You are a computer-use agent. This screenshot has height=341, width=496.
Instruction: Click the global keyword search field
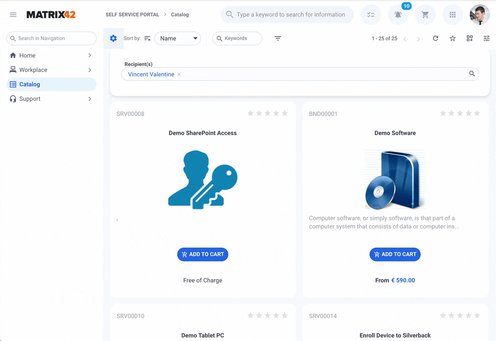pyautogui.click(x=287, y=14)
